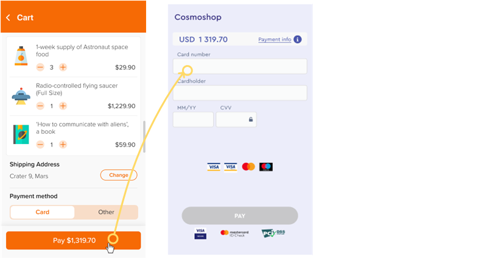481x259 pixels.
Task: Increase Astronaut space food quantity
Action: (63, 67)
